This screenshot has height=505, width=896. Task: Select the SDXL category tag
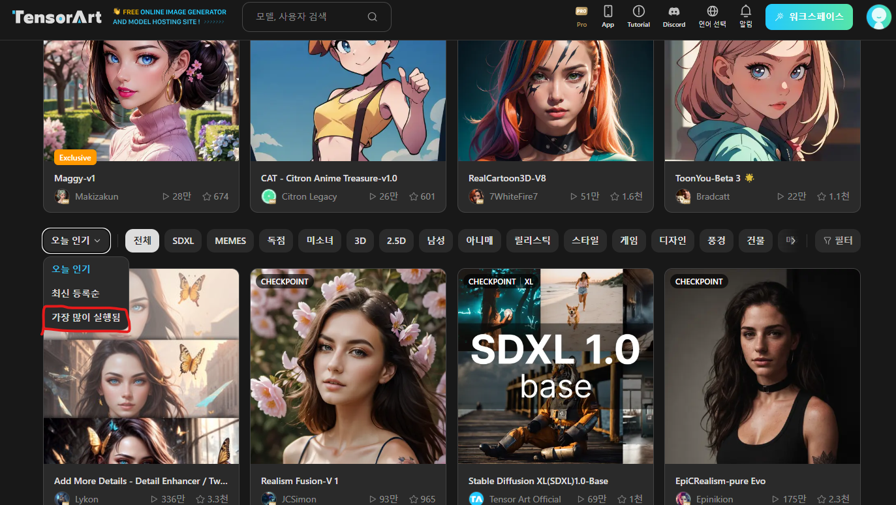pos(183,241)
